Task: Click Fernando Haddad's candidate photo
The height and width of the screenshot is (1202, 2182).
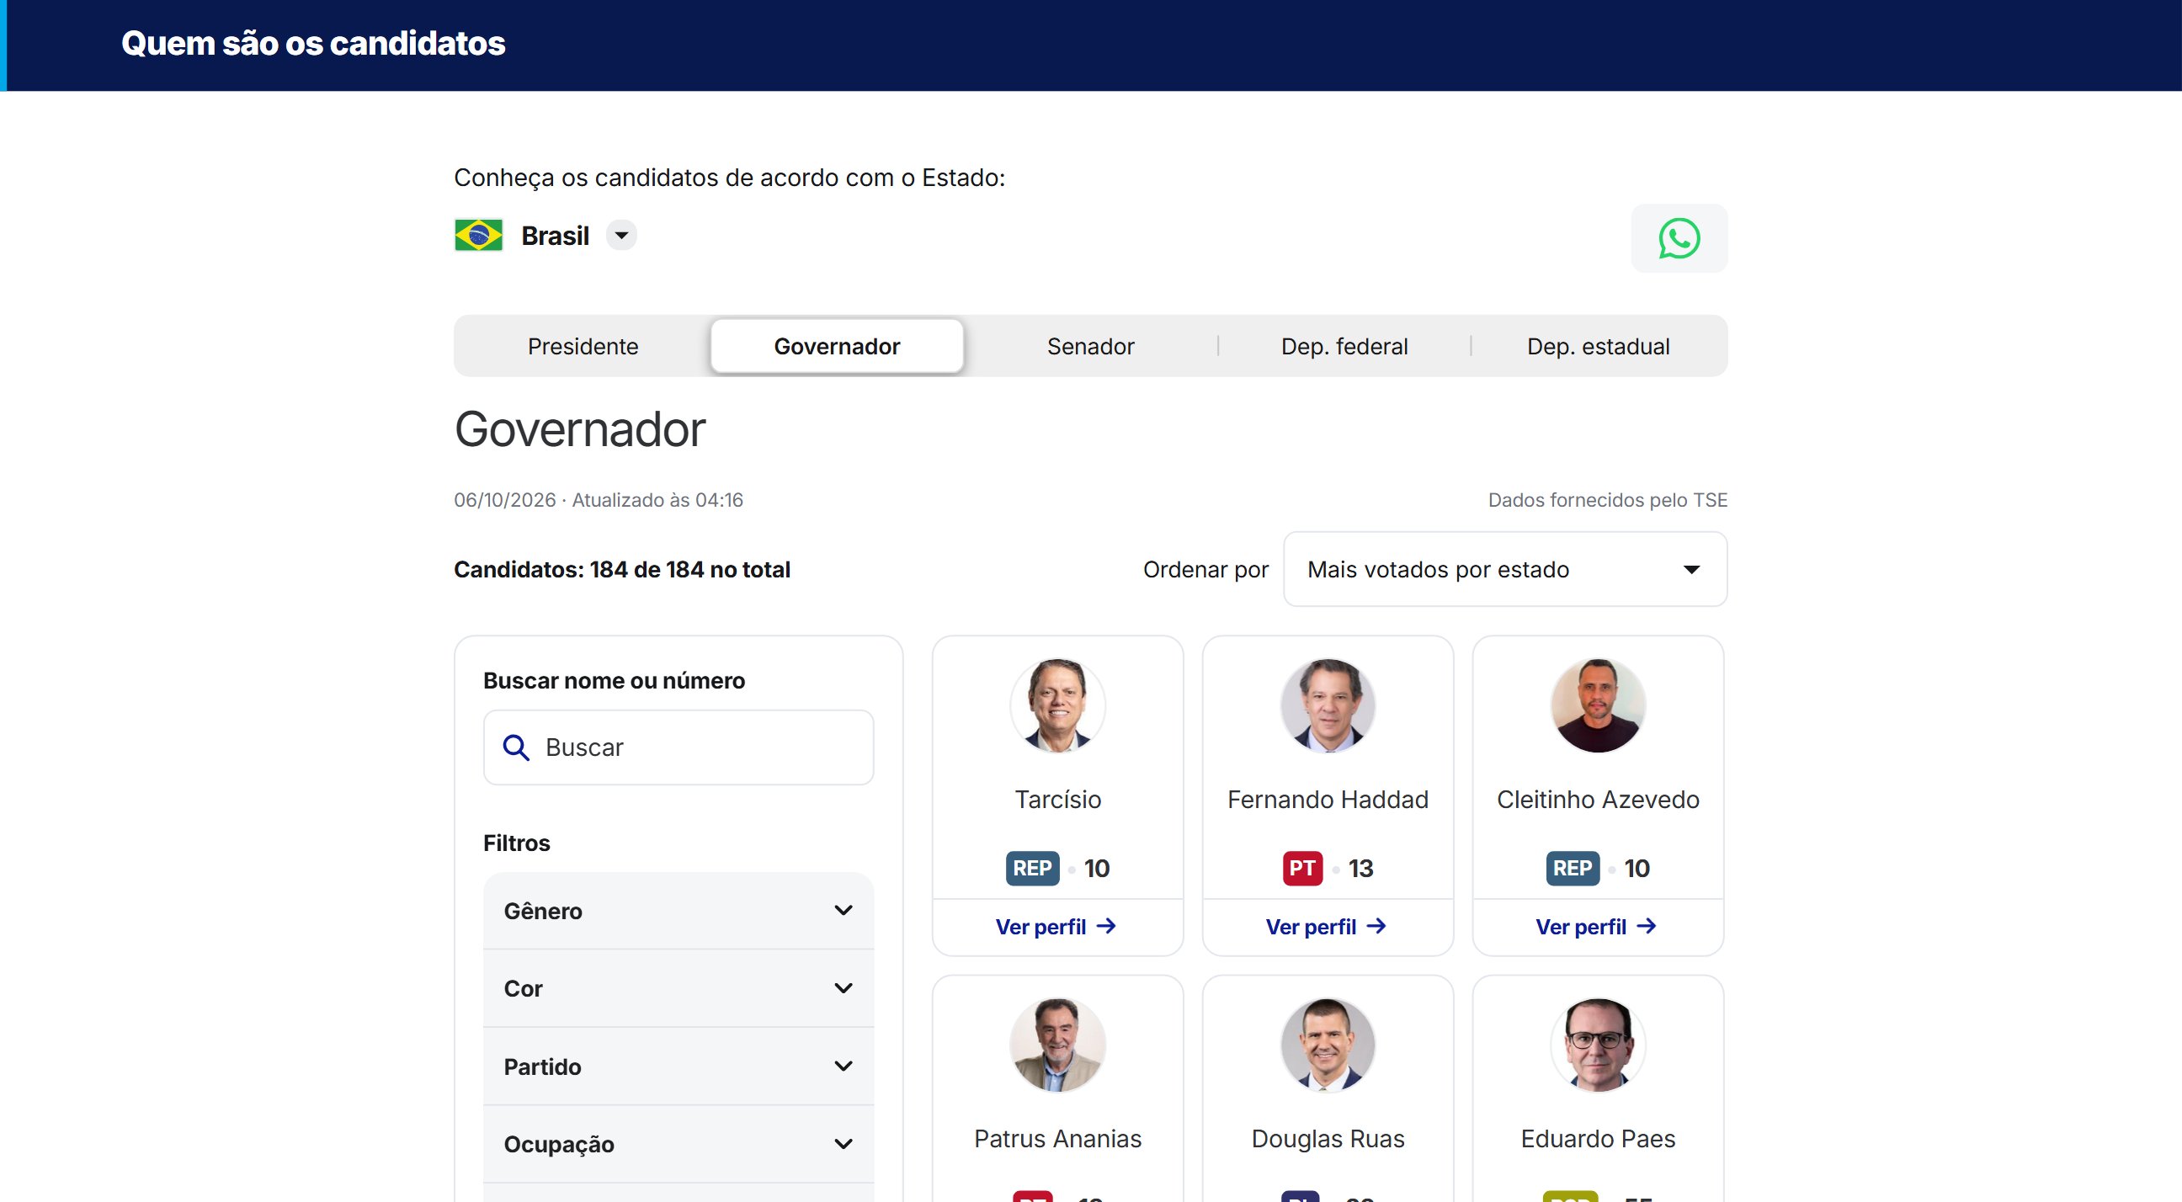Action: (x=1328, y=705)
